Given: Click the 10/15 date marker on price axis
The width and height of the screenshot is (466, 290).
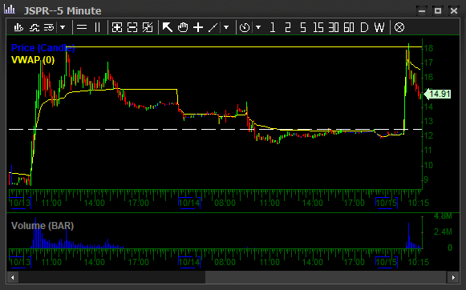Looking at the screenshot, I should click(387, 203).
